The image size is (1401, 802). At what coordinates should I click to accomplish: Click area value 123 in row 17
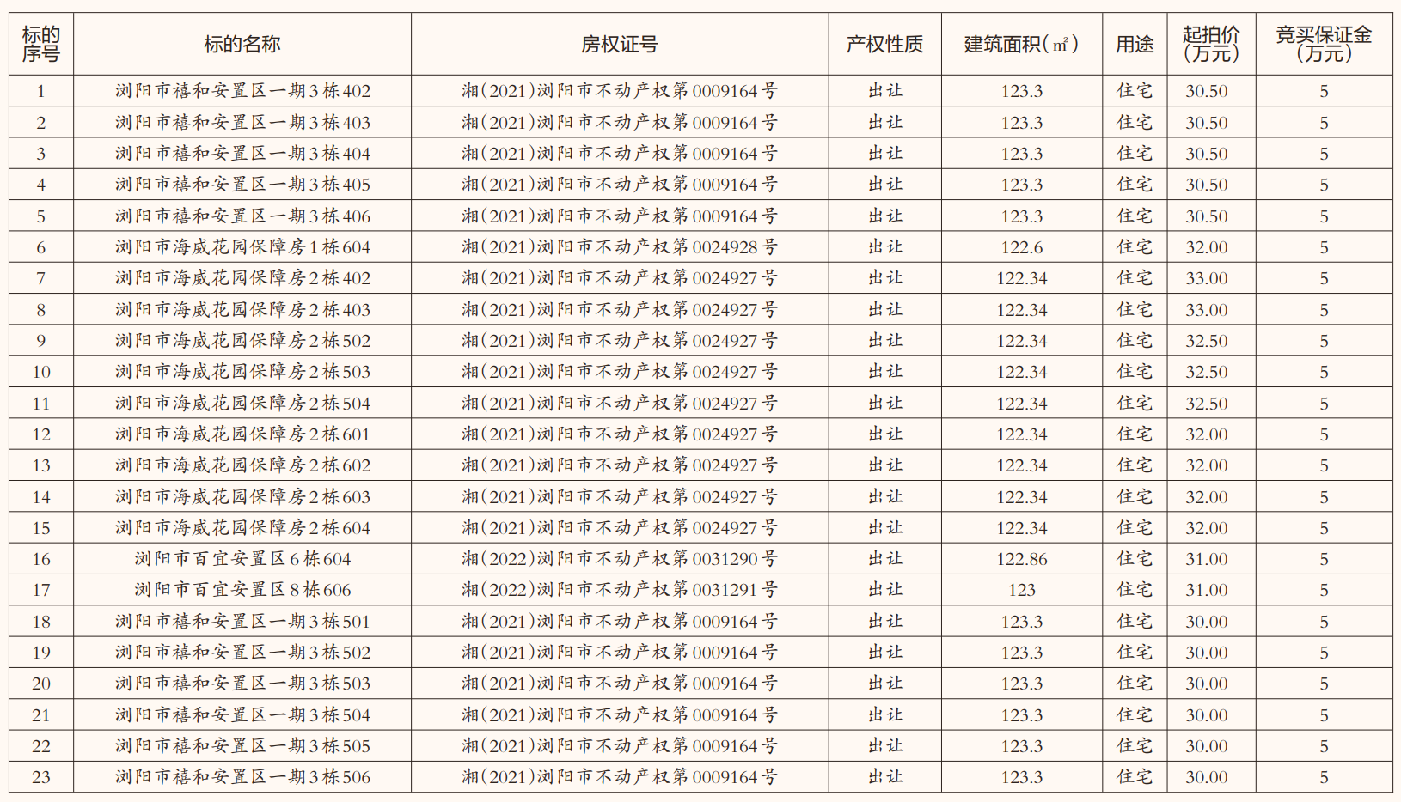(1022, 590)
